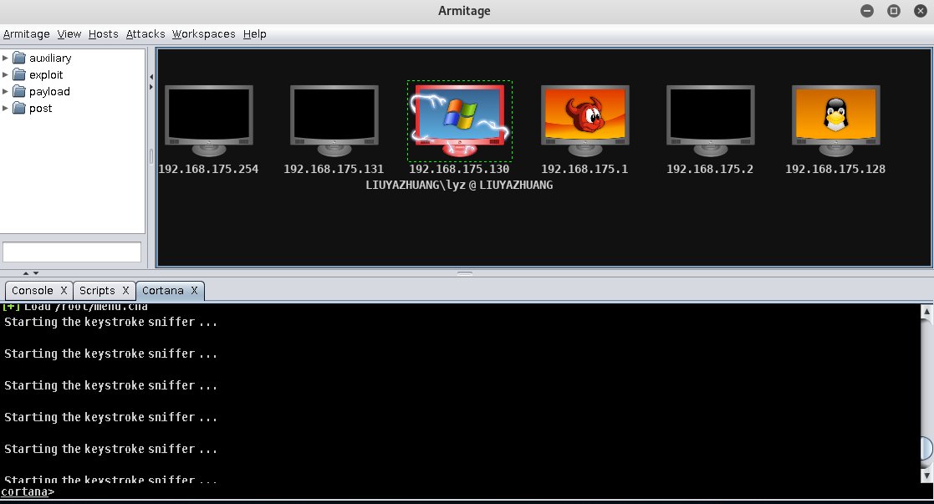Expand the exploit module tree
The width and height of the screenshot is (934, 504).
(5, 74)
